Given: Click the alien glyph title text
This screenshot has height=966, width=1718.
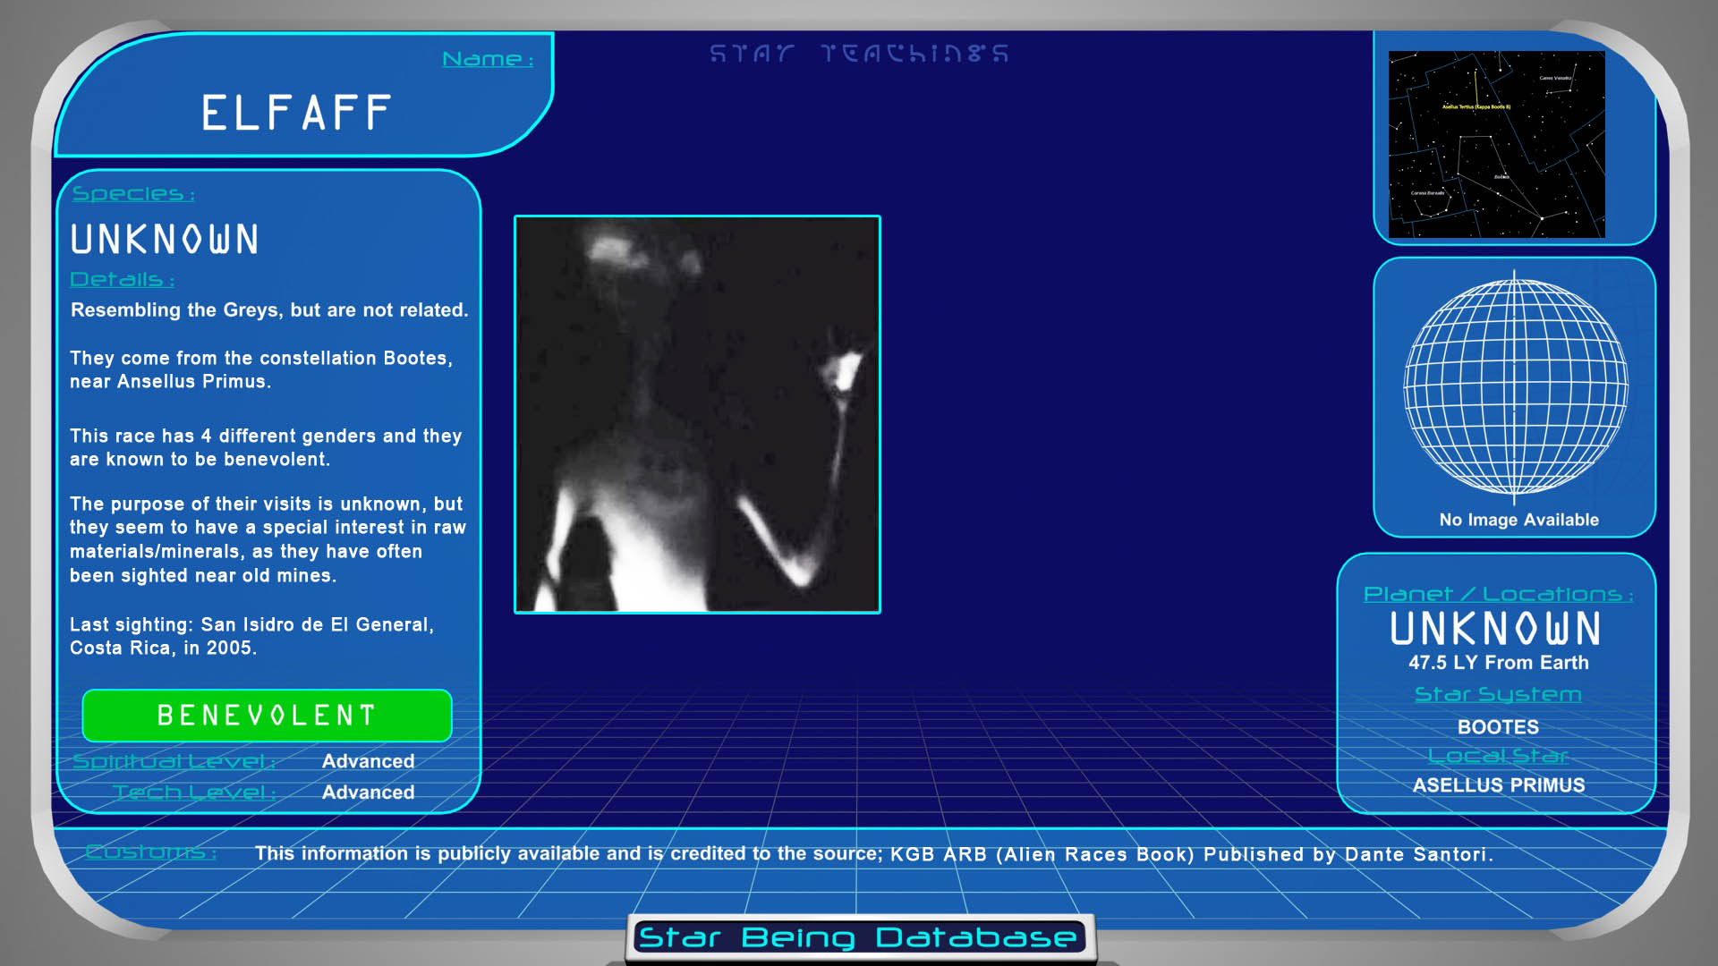Looking at the screenshot, I should (x=859, y=54).
